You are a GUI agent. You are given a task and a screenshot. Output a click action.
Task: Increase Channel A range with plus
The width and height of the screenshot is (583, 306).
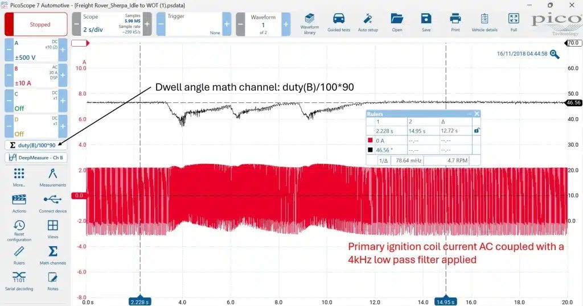click(63, 49)
